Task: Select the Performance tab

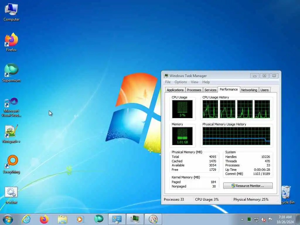Action: [x=229, y=89]
